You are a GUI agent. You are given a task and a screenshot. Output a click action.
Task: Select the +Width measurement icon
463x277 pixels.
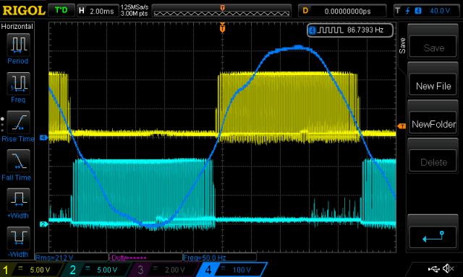pyautogui.click(x=18, y=199)
